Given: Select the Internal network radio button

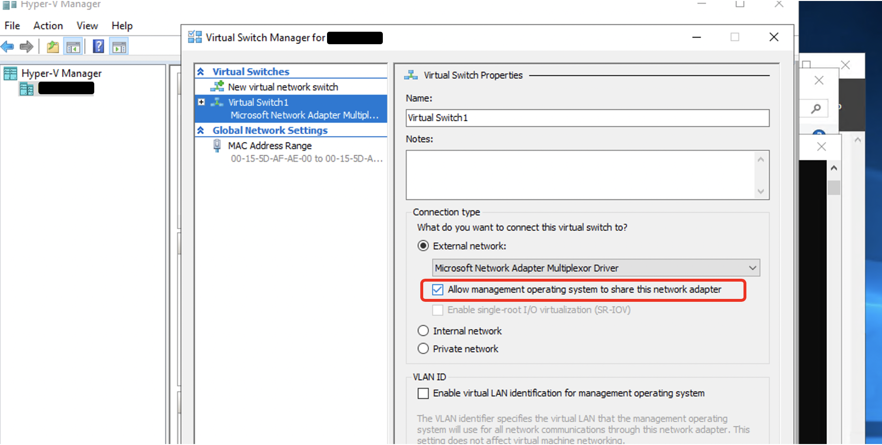Looking at the screenshot, I should click(x=423, y=331).
